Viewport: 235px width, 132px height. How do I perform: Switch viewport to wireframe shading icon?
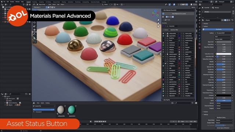coord(181,4)
